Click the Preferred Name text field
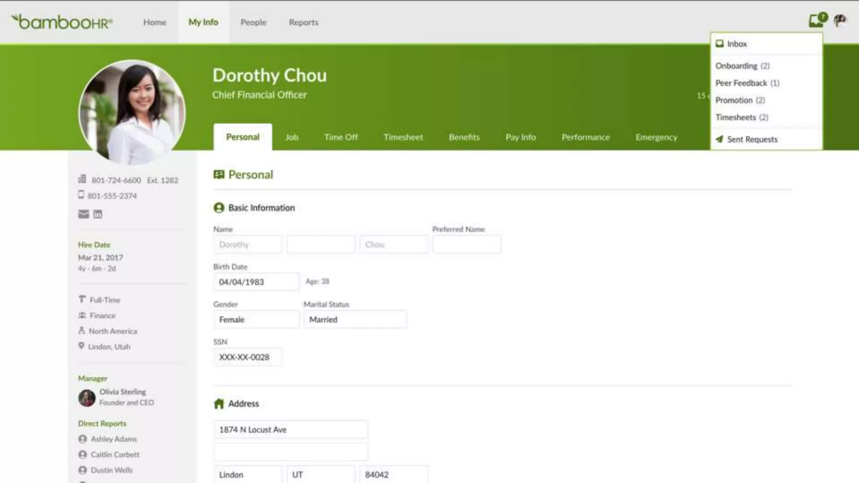Screen dimensions: 859x483 coord(466,244)
